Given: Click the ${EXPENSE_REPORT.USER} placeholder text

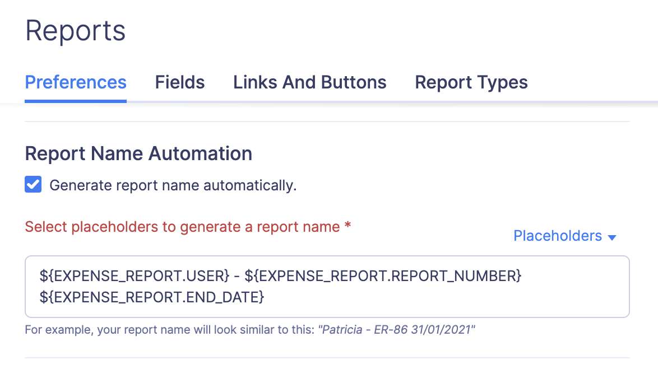Looking at the screenshot, I should (x=135, y=275).
